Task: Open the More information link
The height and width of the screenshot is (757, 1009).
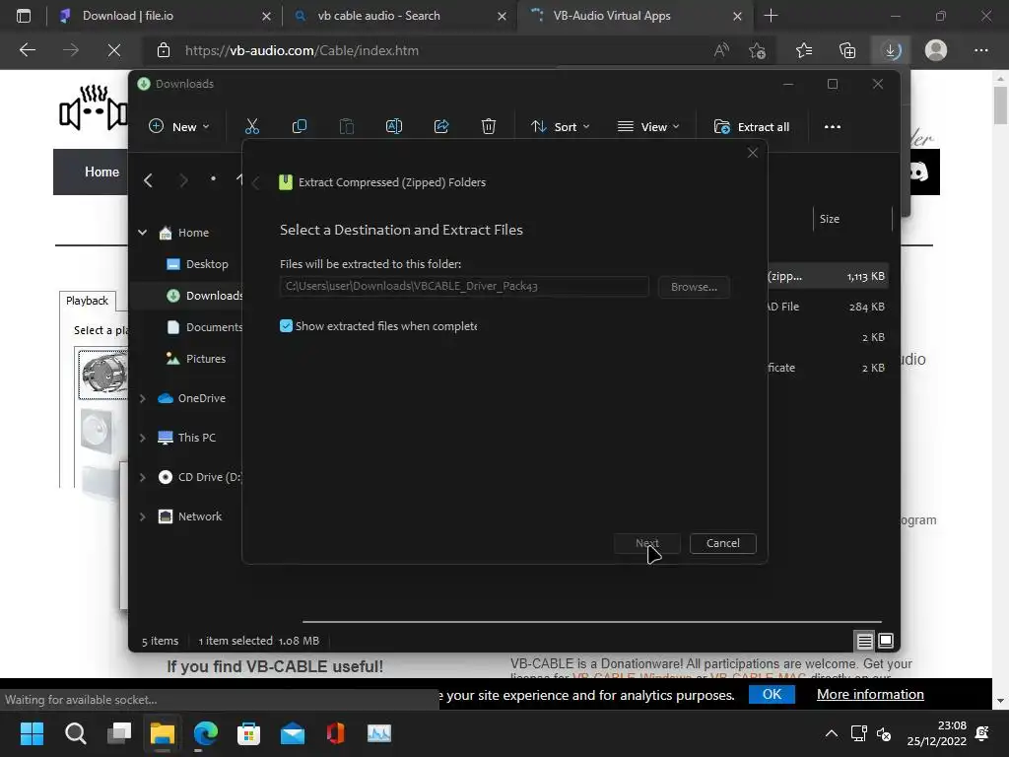Action: tap(870, 694)
